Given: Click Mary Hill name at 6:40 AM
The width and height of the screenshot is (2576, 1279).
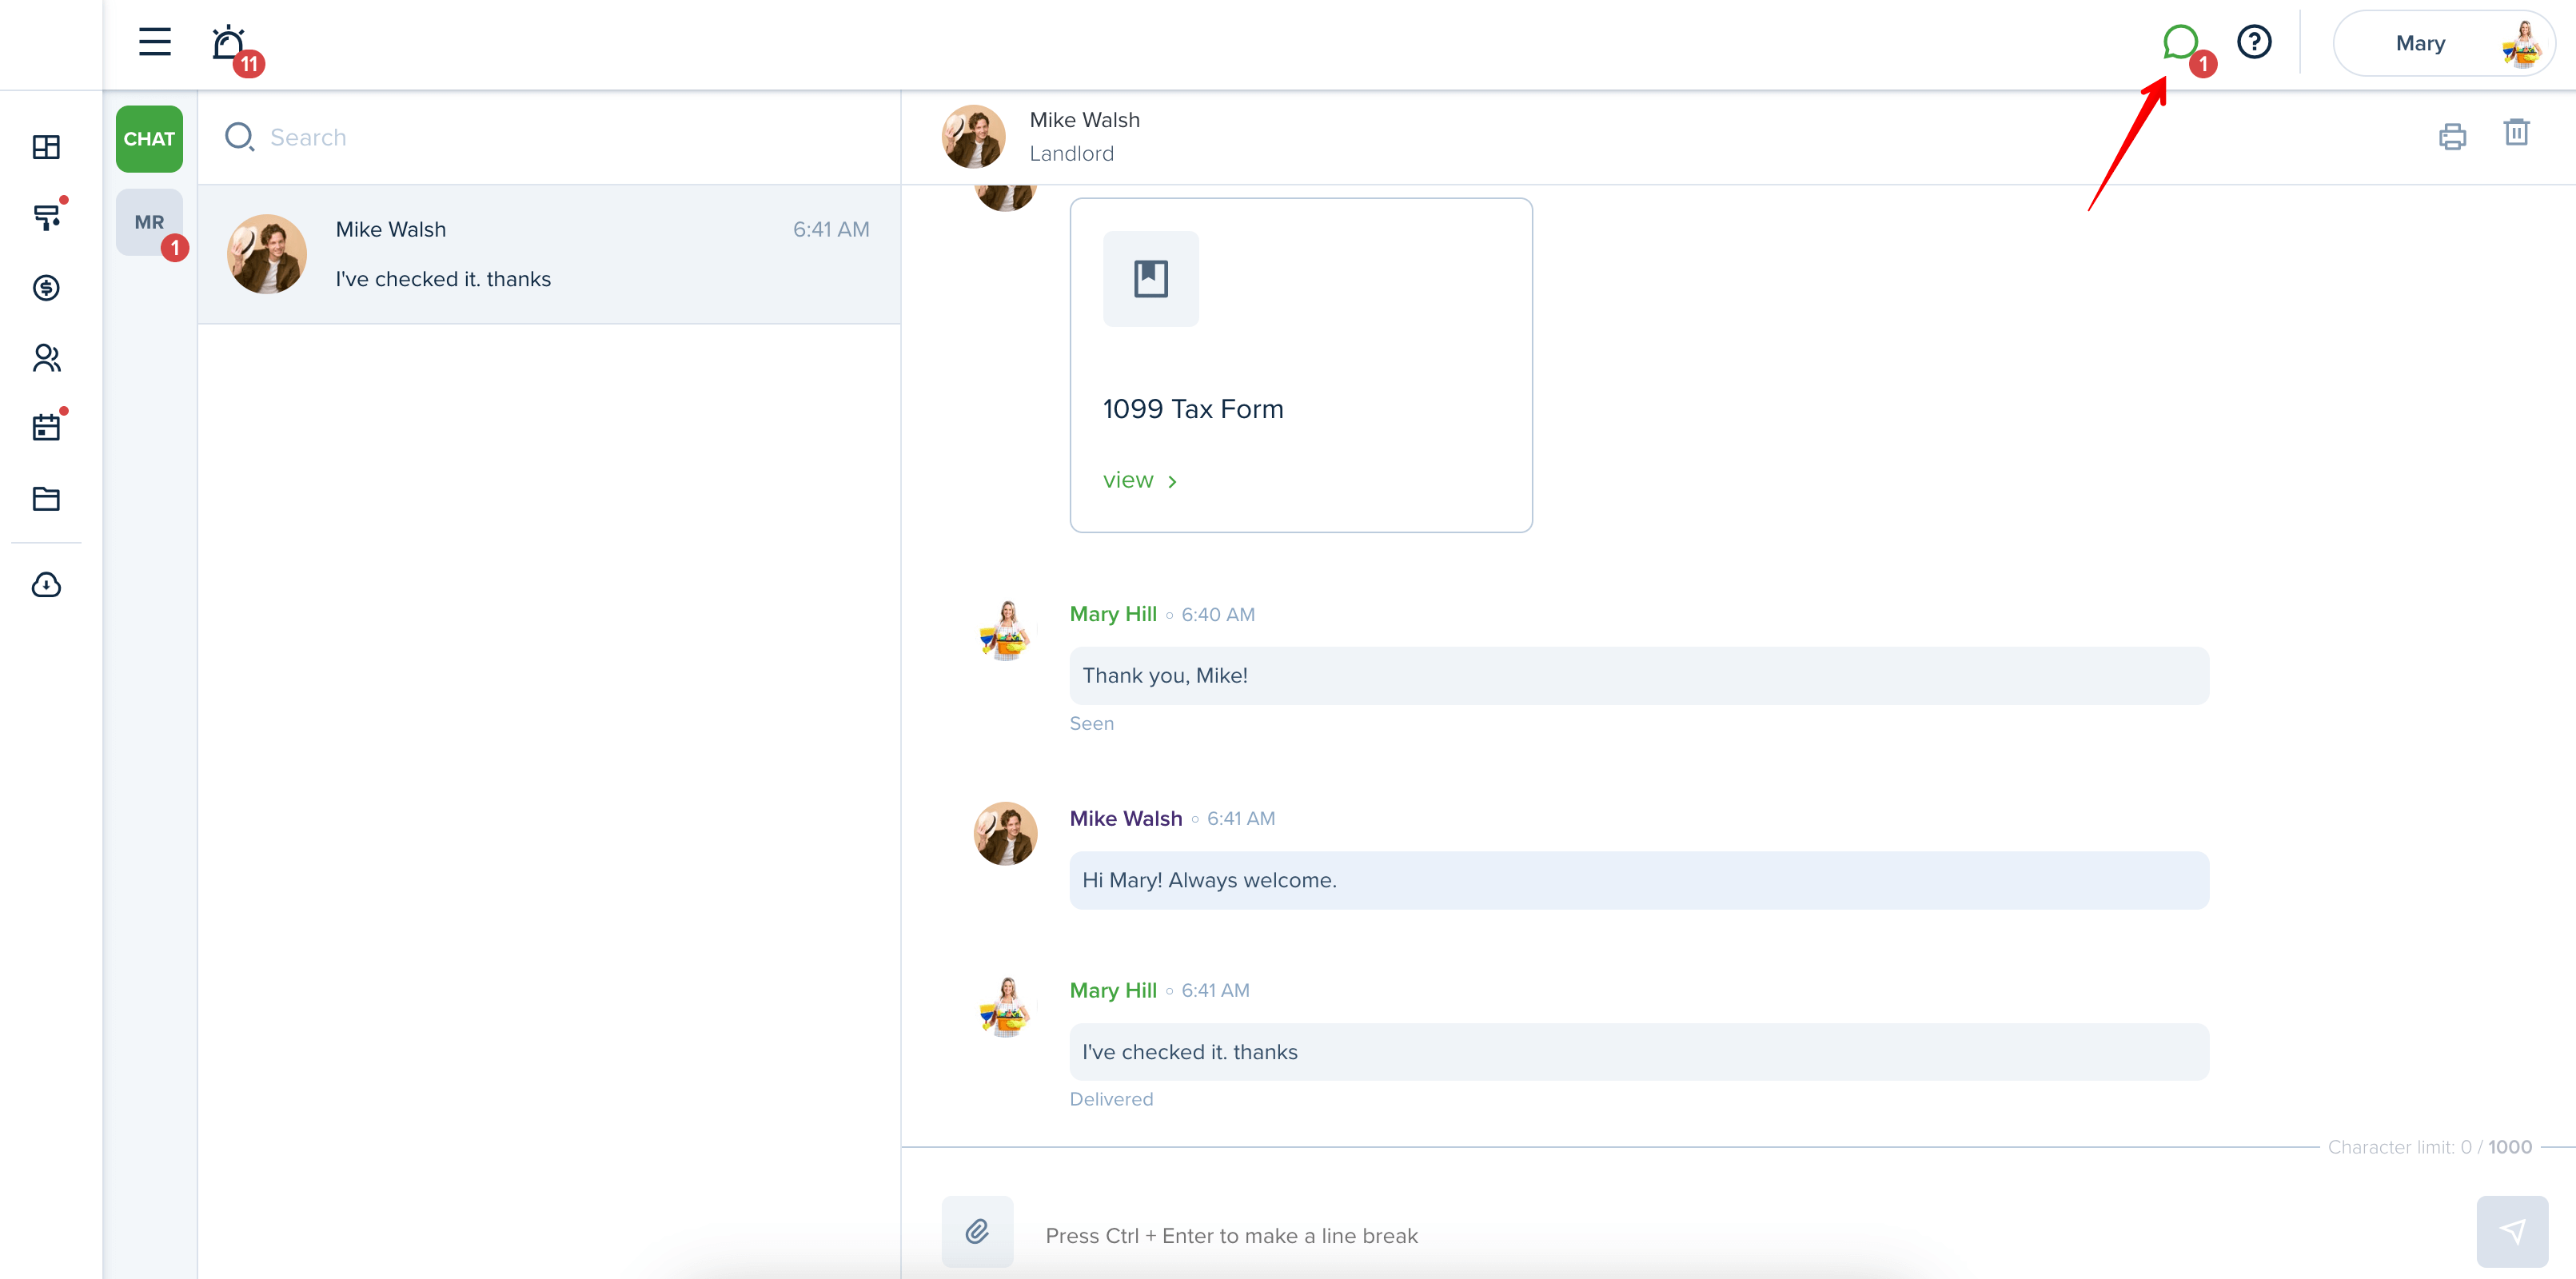Looking at the screenshot, I should (x=1112, y=614).
